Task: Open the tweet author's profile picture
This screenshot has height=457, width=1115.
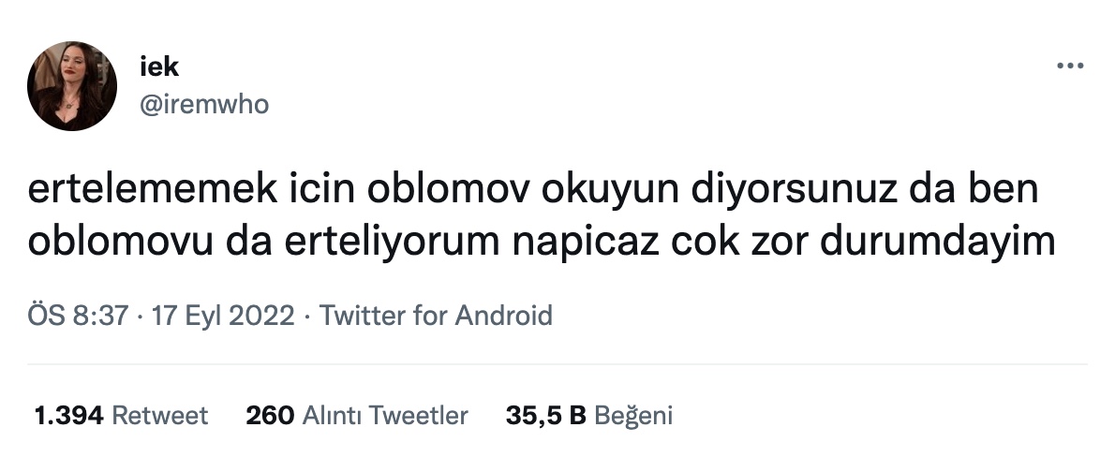Action: pos(72,86)
